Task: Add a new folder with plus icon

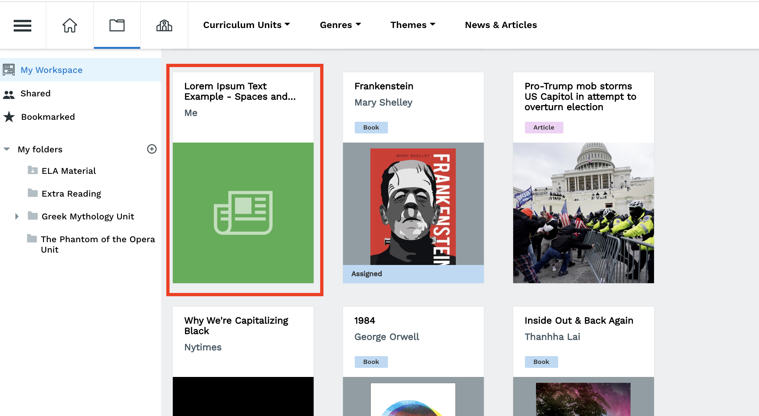Action: pyautogui.click(x=152, y=149)
